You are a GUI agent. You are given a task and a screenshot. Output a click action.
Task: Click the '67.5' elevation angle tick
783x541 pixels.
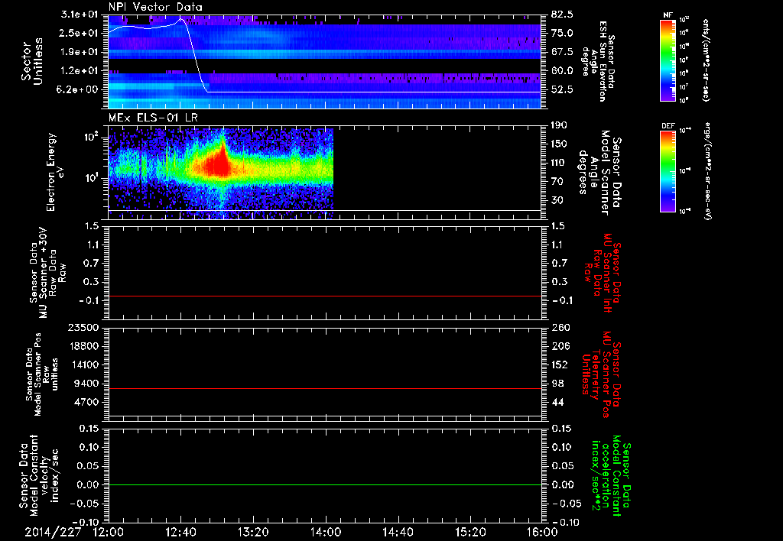pyautogui.click(x=562, y=52)
